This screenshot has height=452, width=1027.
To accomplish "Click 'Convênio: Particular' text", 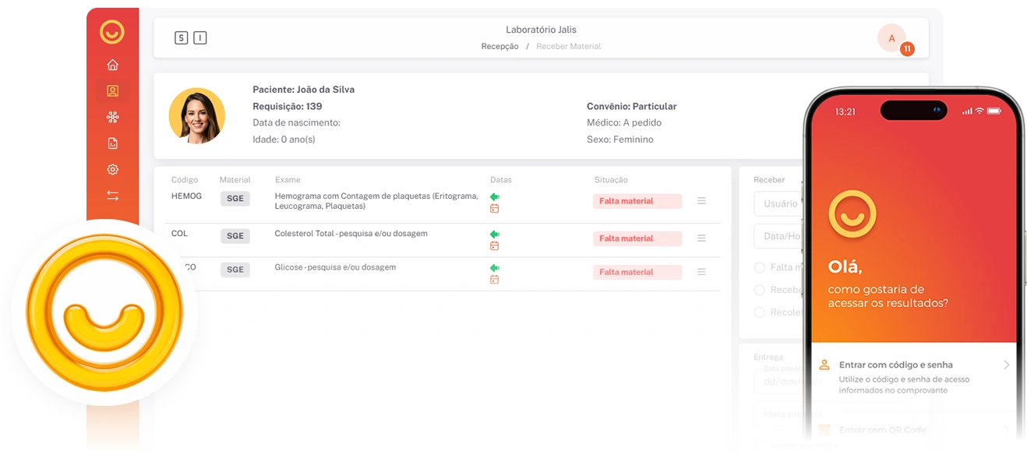I will 631,106.
